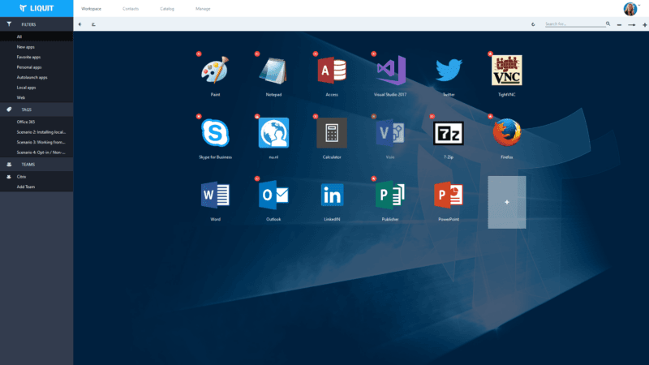Collapse the Teams section
This screenshot has width=649, height=365.
37,165
